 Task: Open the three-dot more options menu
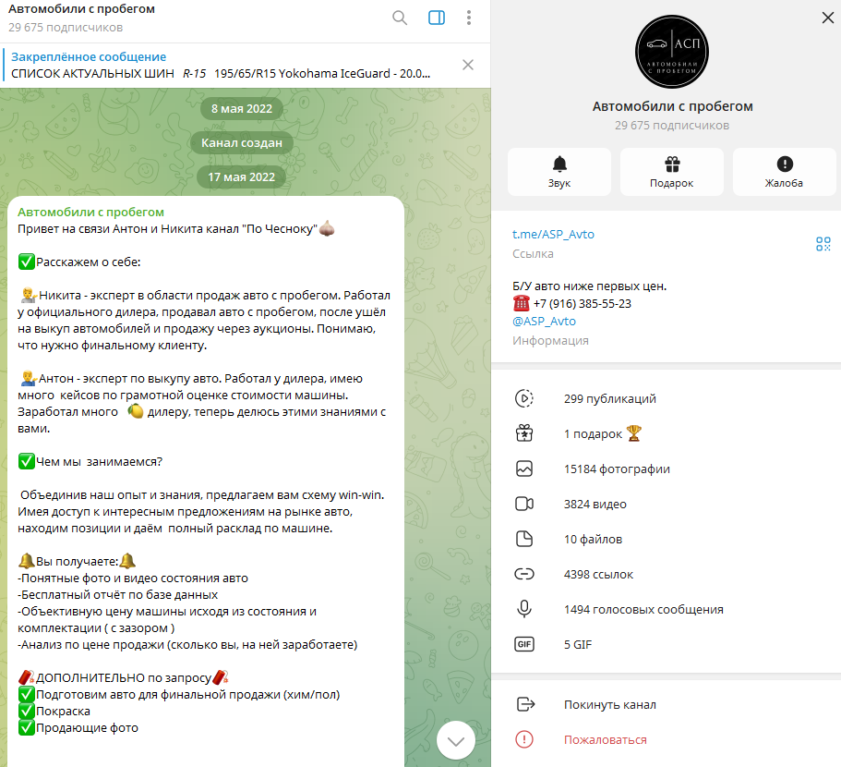[x=469, y=18]
